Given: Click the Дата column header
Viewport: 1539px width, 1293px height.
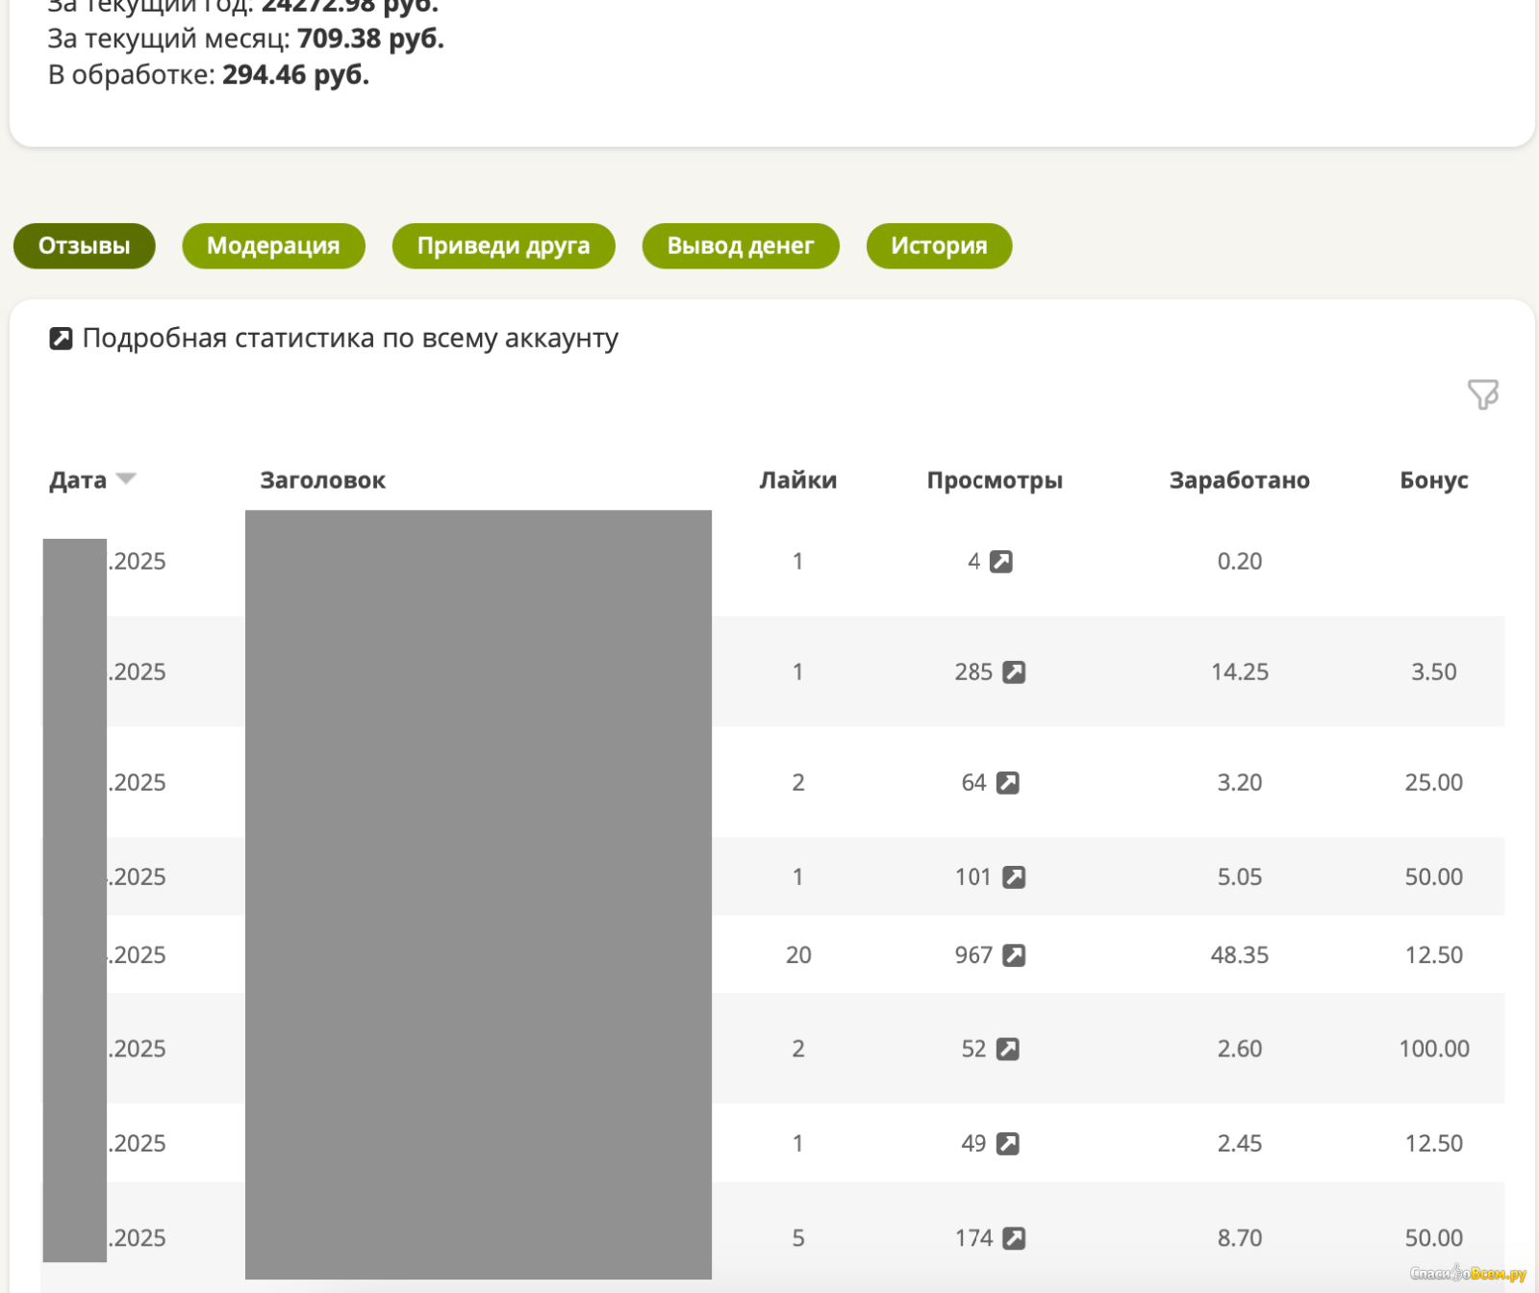Looking at the screenshot, I should 78,480.
